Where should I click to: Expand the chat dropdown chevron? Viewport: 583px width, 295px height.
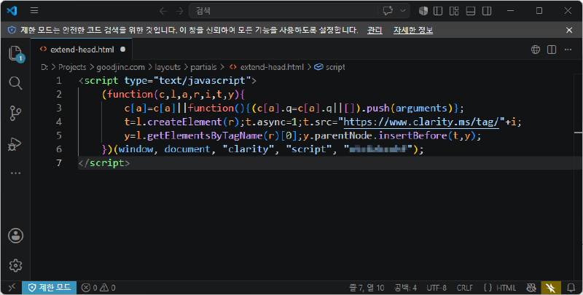(403, 11)
